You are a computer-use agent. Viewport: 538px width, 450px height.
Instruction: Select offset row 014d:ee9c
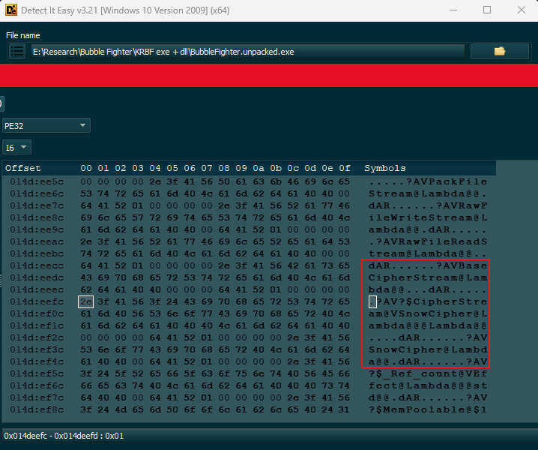pyautogui.click(x=37, y=229)
